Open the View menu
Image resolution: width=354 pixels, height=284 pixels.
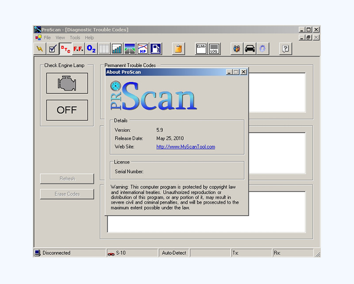[60, 38]
